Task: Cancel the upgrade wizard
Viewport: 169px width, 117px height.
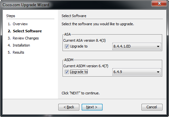Action: pos(152,107)
